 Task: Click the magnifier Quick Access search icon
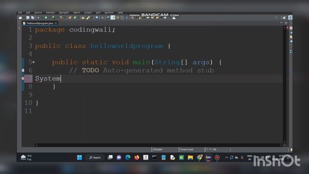pos(277,18)
